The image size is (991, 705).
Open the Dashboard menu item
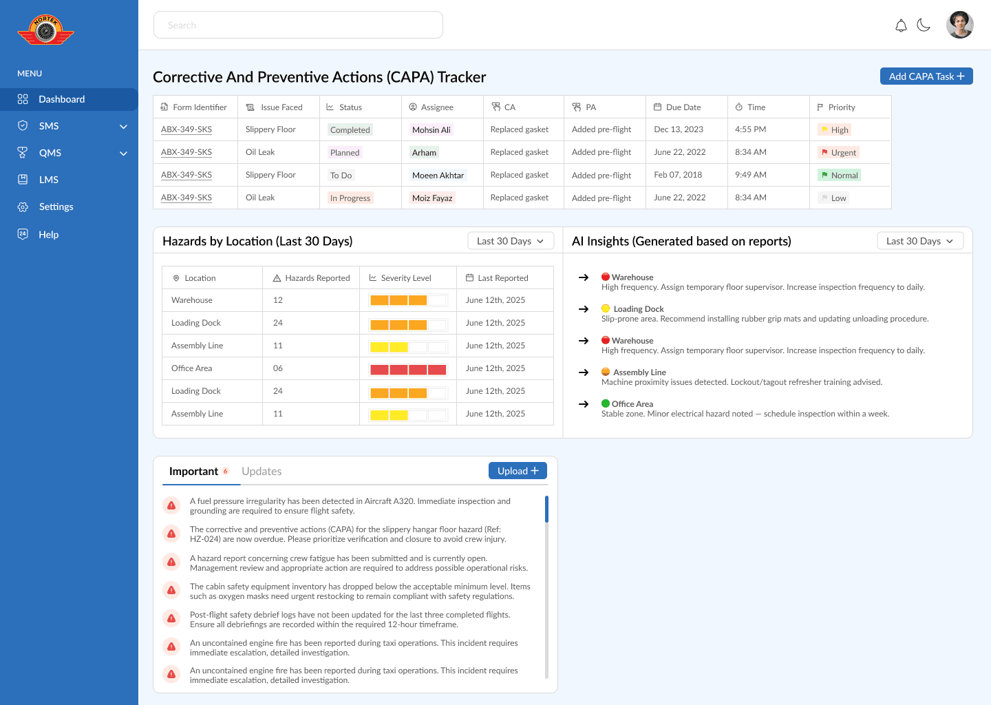[69, 99]
